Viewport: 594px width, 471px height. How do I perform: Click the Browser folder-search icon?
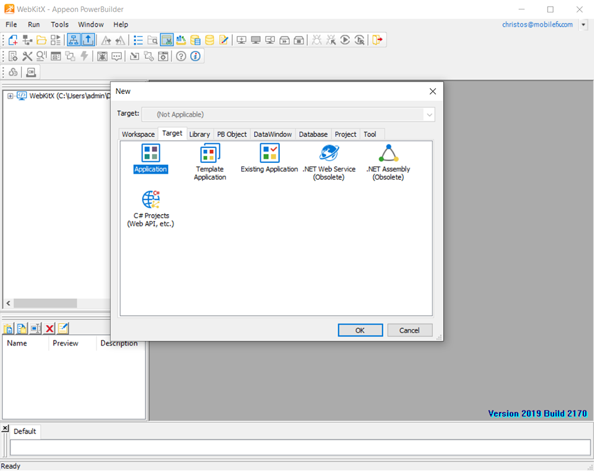tap(152, 40)
